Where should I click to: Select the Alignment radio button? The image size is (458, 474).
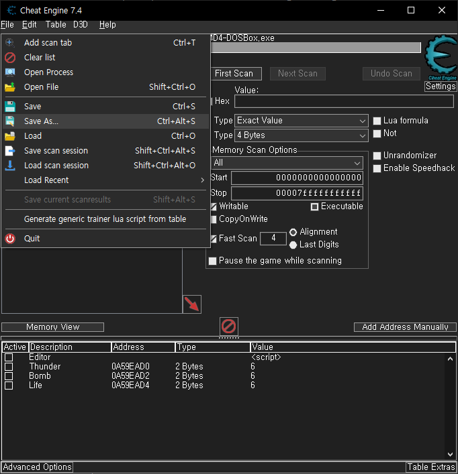pyautogui.click(x=293, y=232)
